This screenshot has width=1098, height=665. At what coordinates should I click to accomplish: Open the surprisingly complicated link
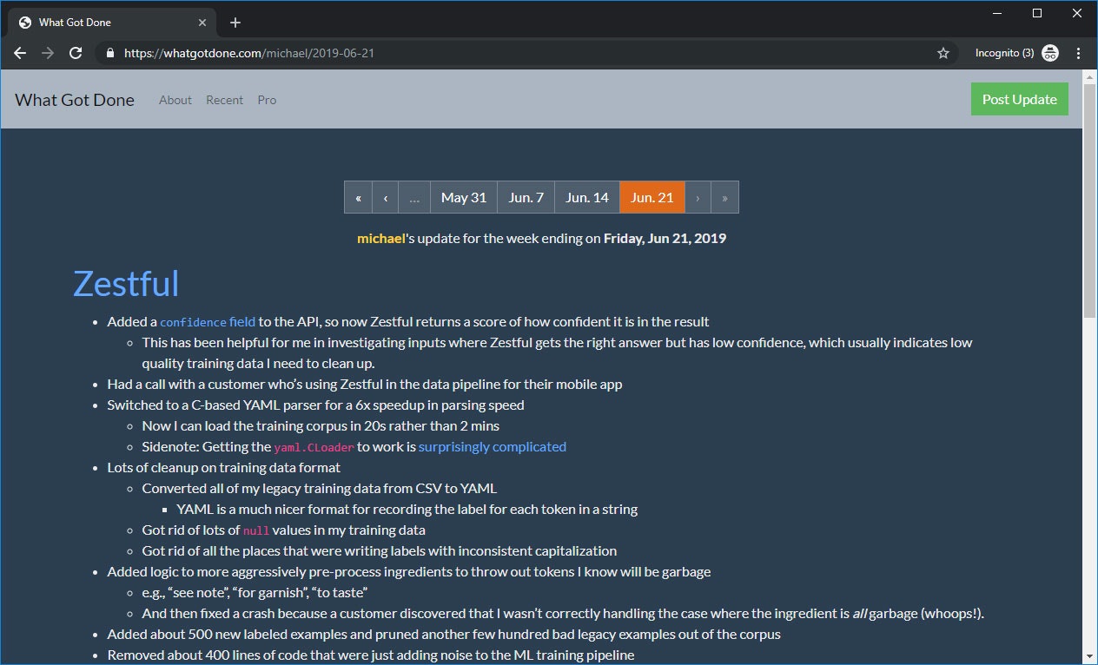[493, 446]
